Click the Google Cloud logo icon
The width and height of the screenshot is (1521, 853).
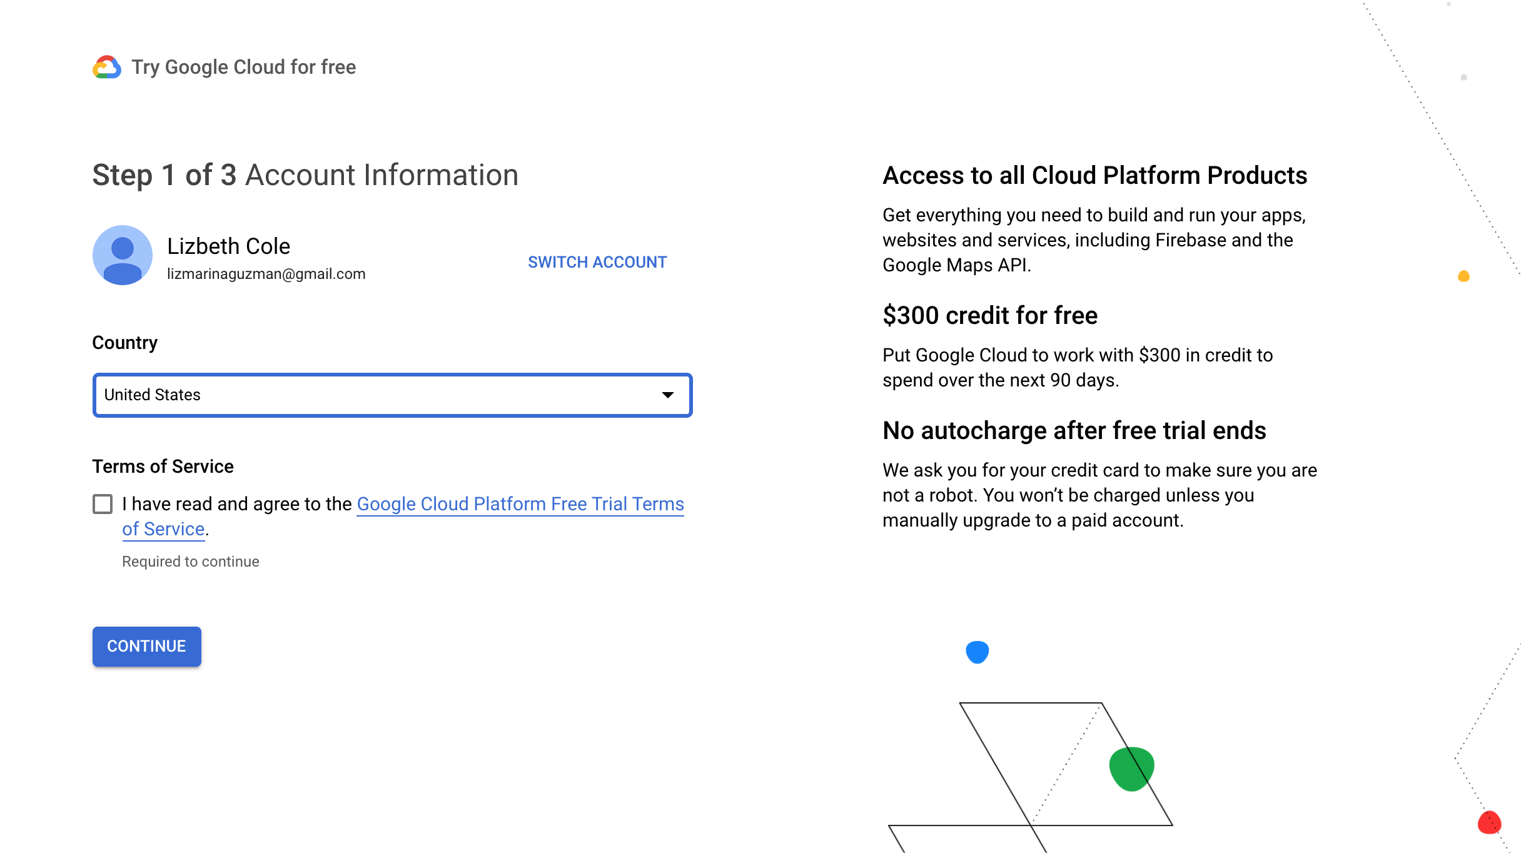(x=107, y=67)
